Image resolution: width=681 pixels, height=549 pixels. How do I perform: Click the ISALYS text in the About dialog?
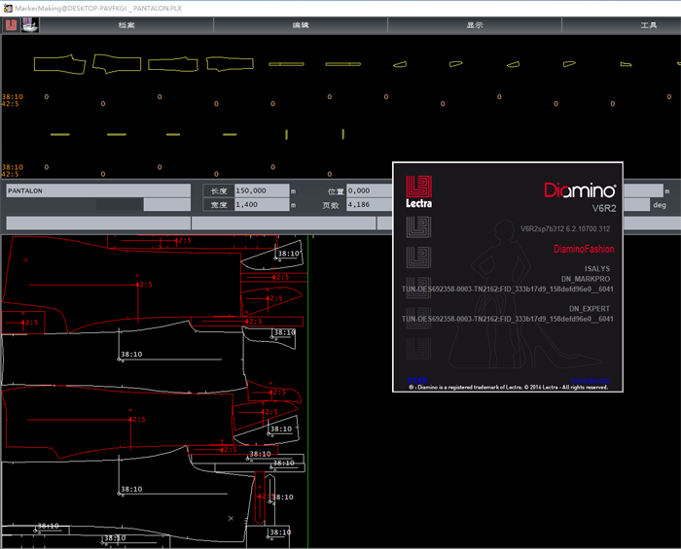597,269
